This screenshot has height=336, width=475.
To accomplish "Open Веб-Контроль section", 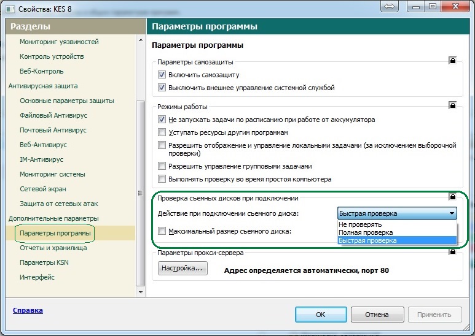I will (42, 71).
